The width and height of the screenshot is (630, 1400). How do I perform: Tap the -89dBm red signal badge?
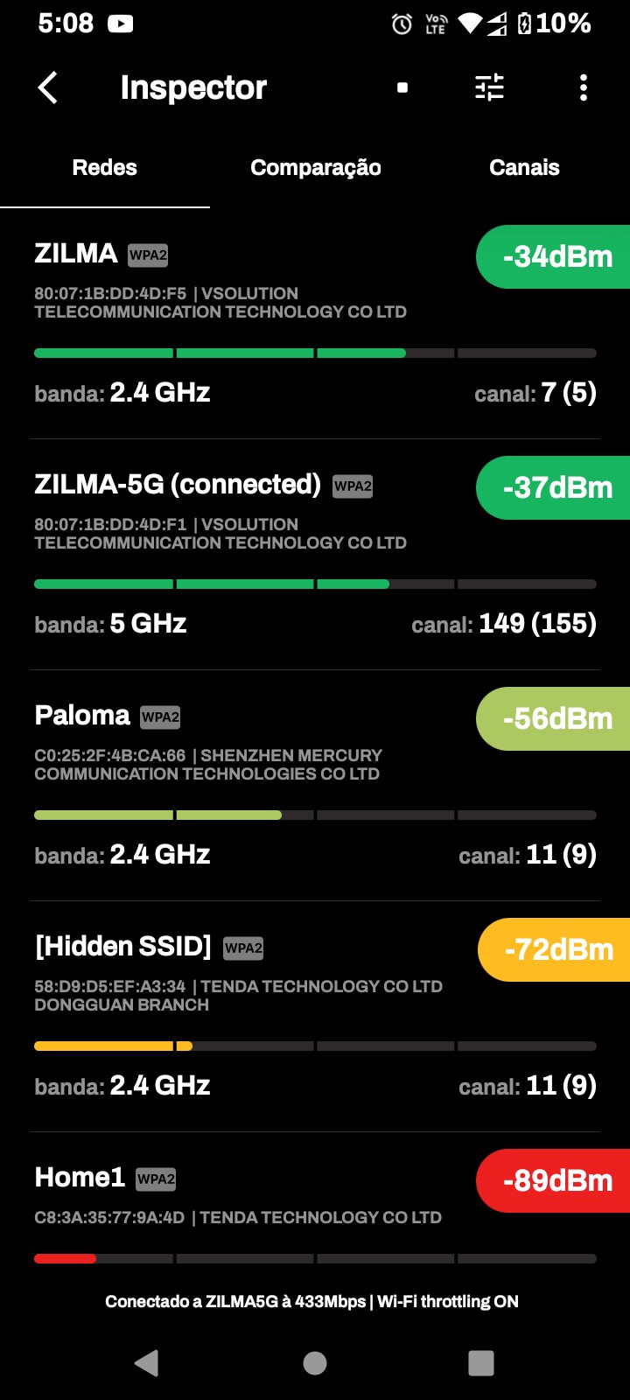[555, 1181]
